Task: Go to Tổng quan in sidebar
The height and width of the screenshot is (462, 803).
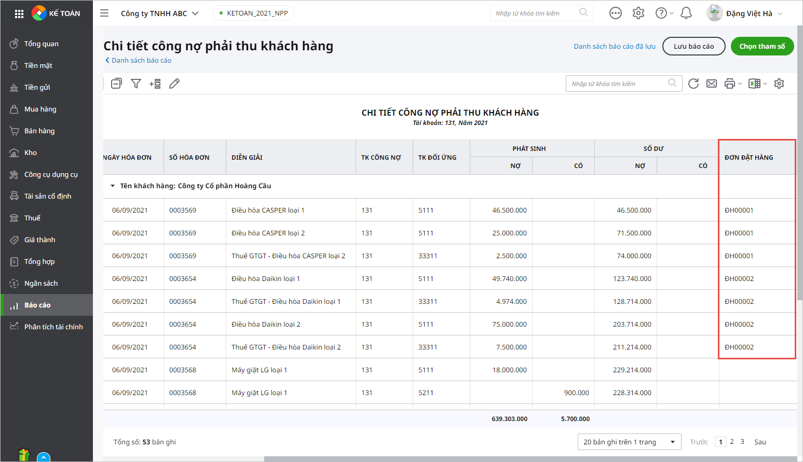Action: 41,44
